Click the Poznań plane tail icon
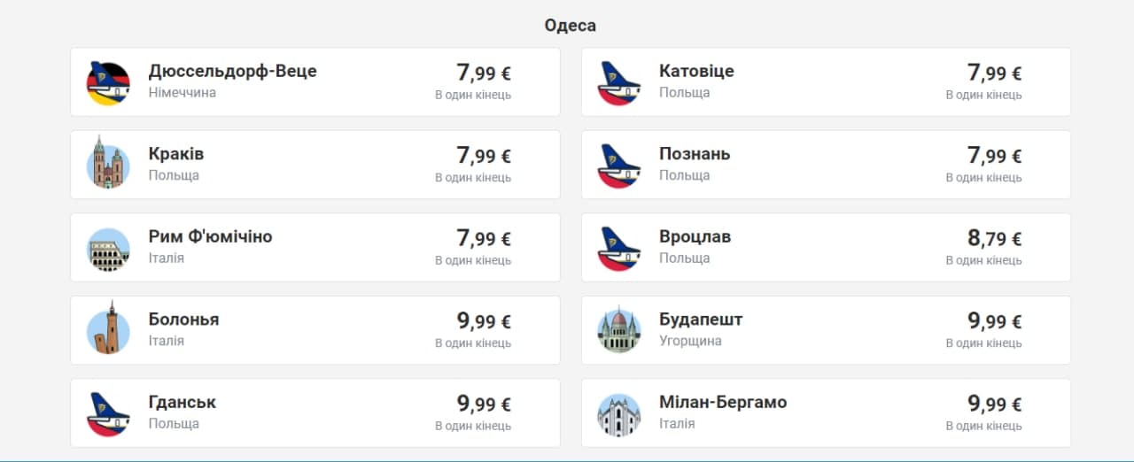Image resolution: width=1134 pixels, height=462 pixels. (x=618, y=166)
